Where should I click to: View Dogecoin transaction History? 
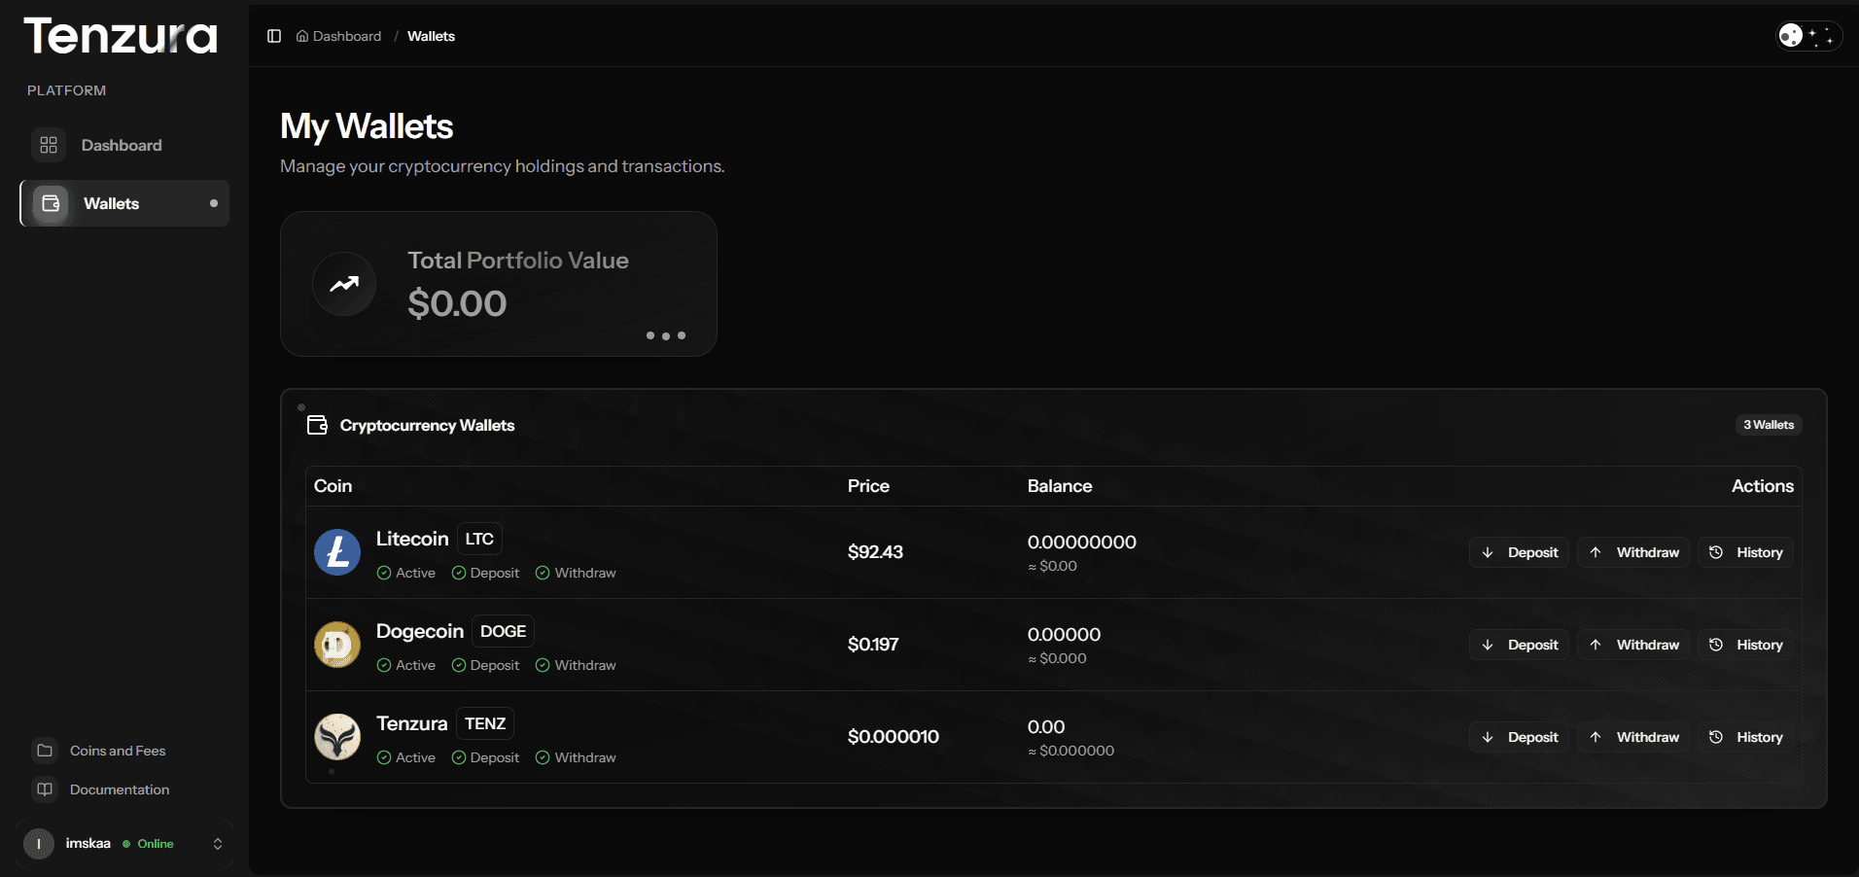(1746, 645)
